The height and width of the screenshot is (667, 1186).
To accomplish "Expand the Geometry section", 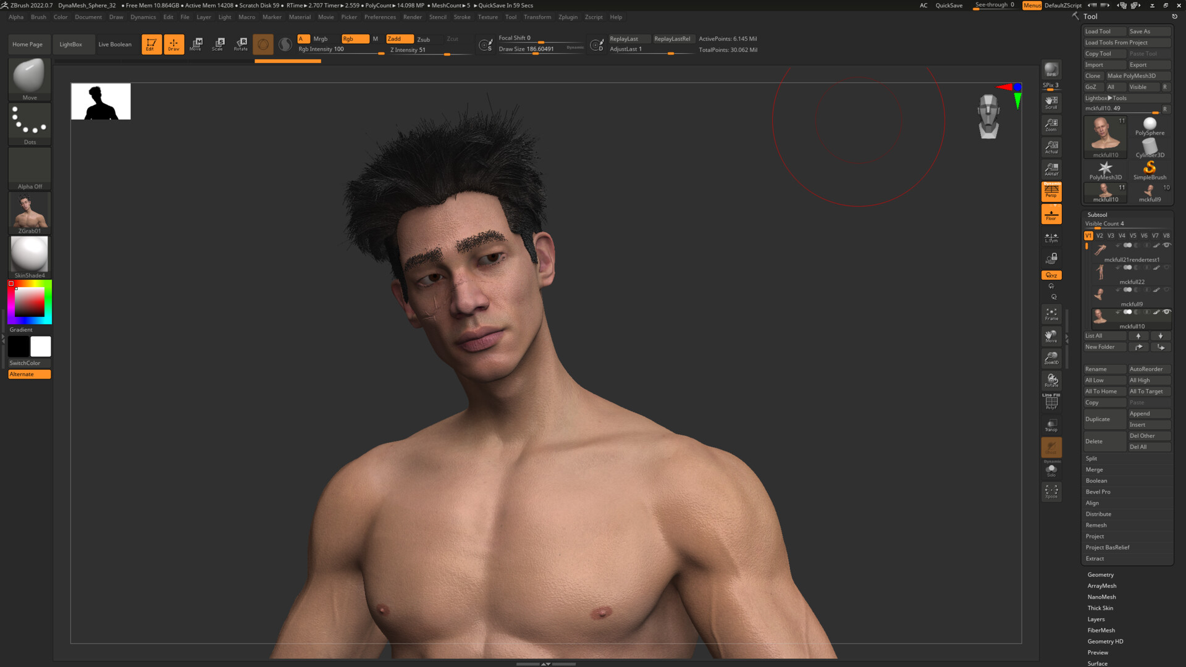I will [x=1100, y=574].
